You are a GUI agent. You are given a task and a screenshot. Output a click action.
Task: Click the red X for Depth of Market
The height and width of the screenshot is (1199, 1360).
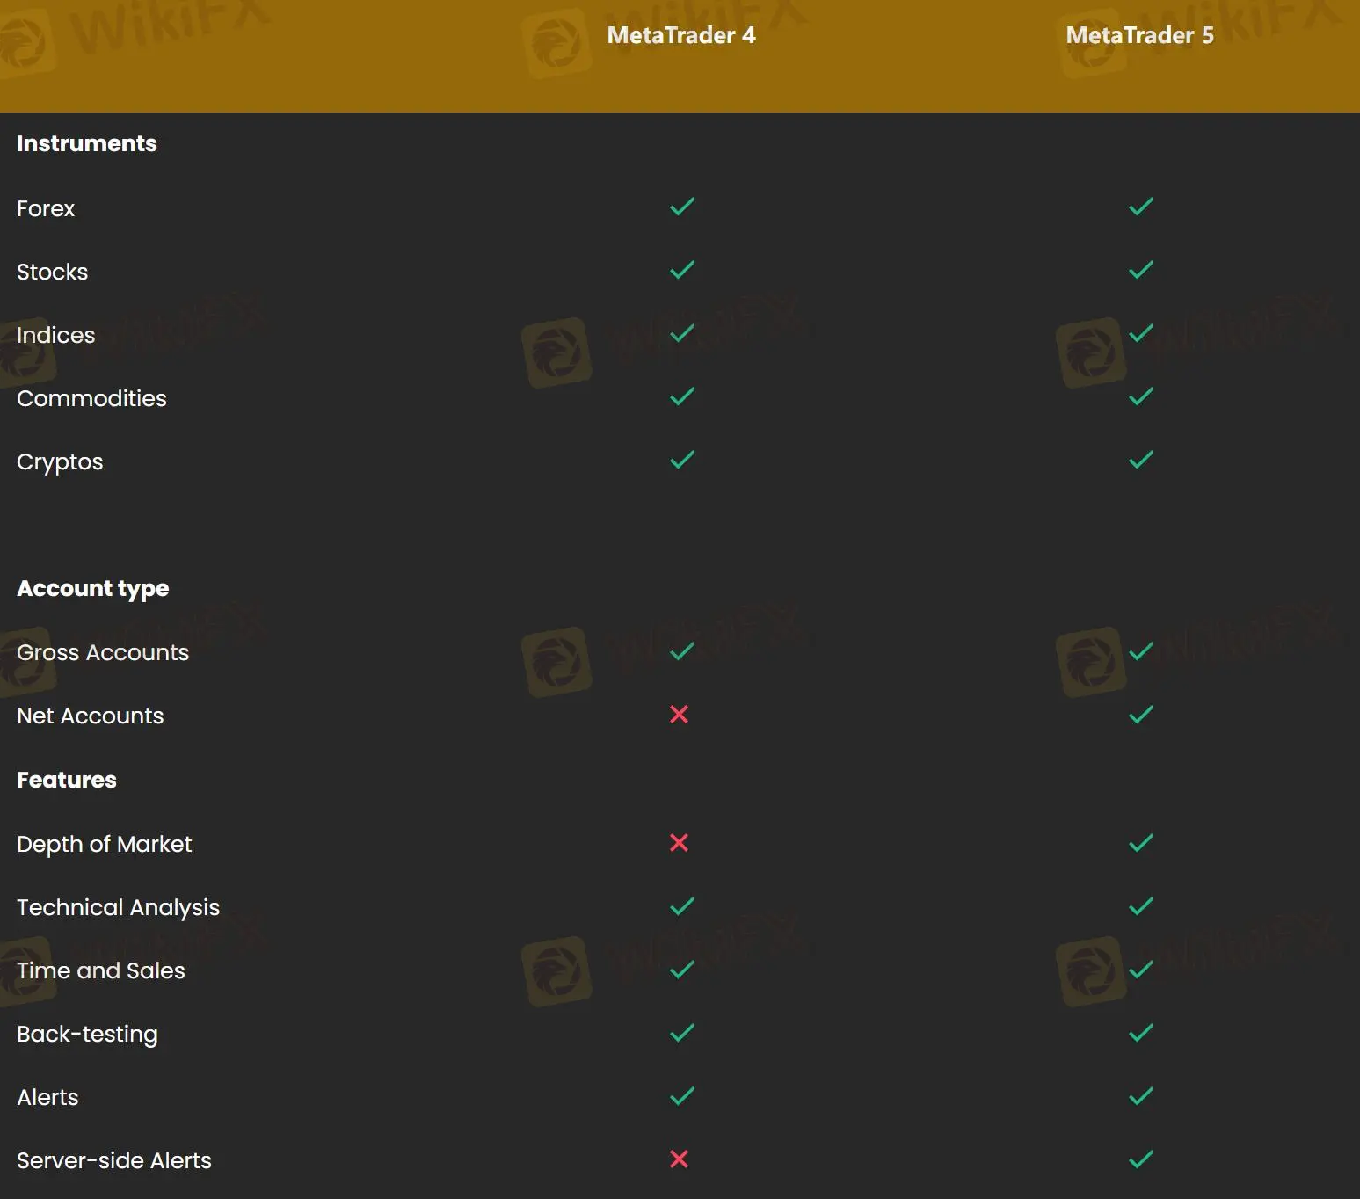(x=679, y=843)
